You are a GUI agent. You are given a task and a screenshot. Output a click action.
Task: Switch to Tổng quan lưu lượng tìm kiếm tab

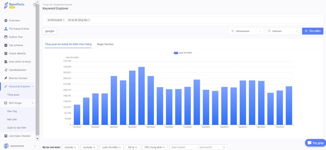point(68,44)
